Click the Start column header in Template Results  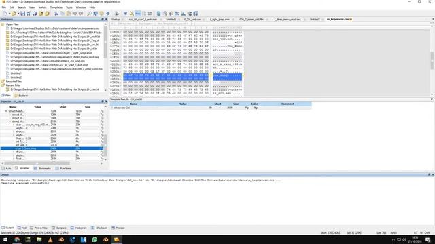217,104
